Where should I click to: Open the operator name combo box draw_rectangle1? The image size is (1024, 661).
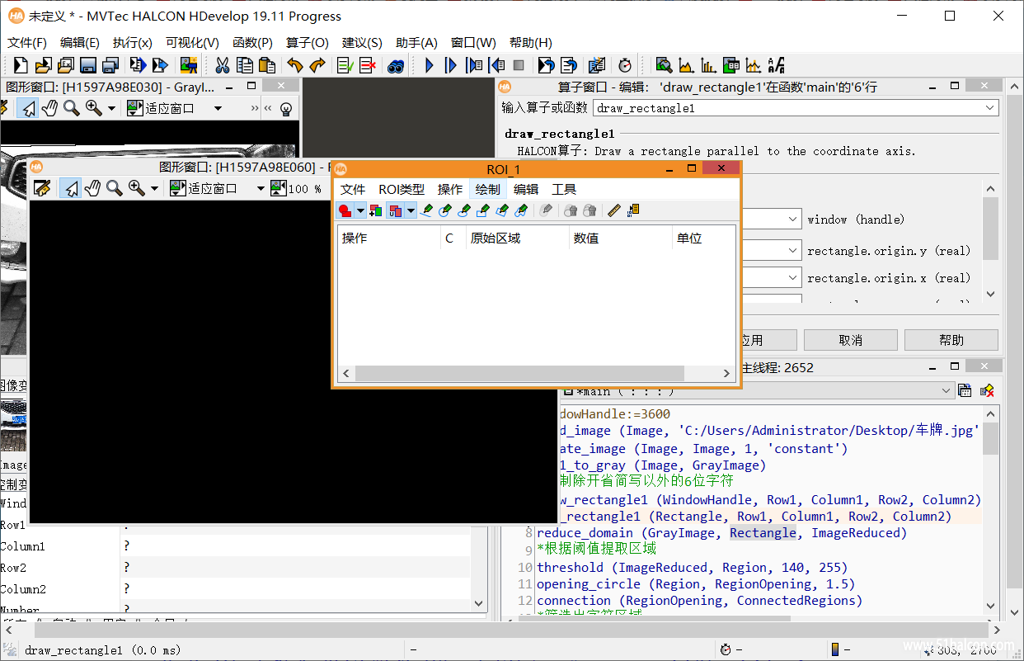796,108
